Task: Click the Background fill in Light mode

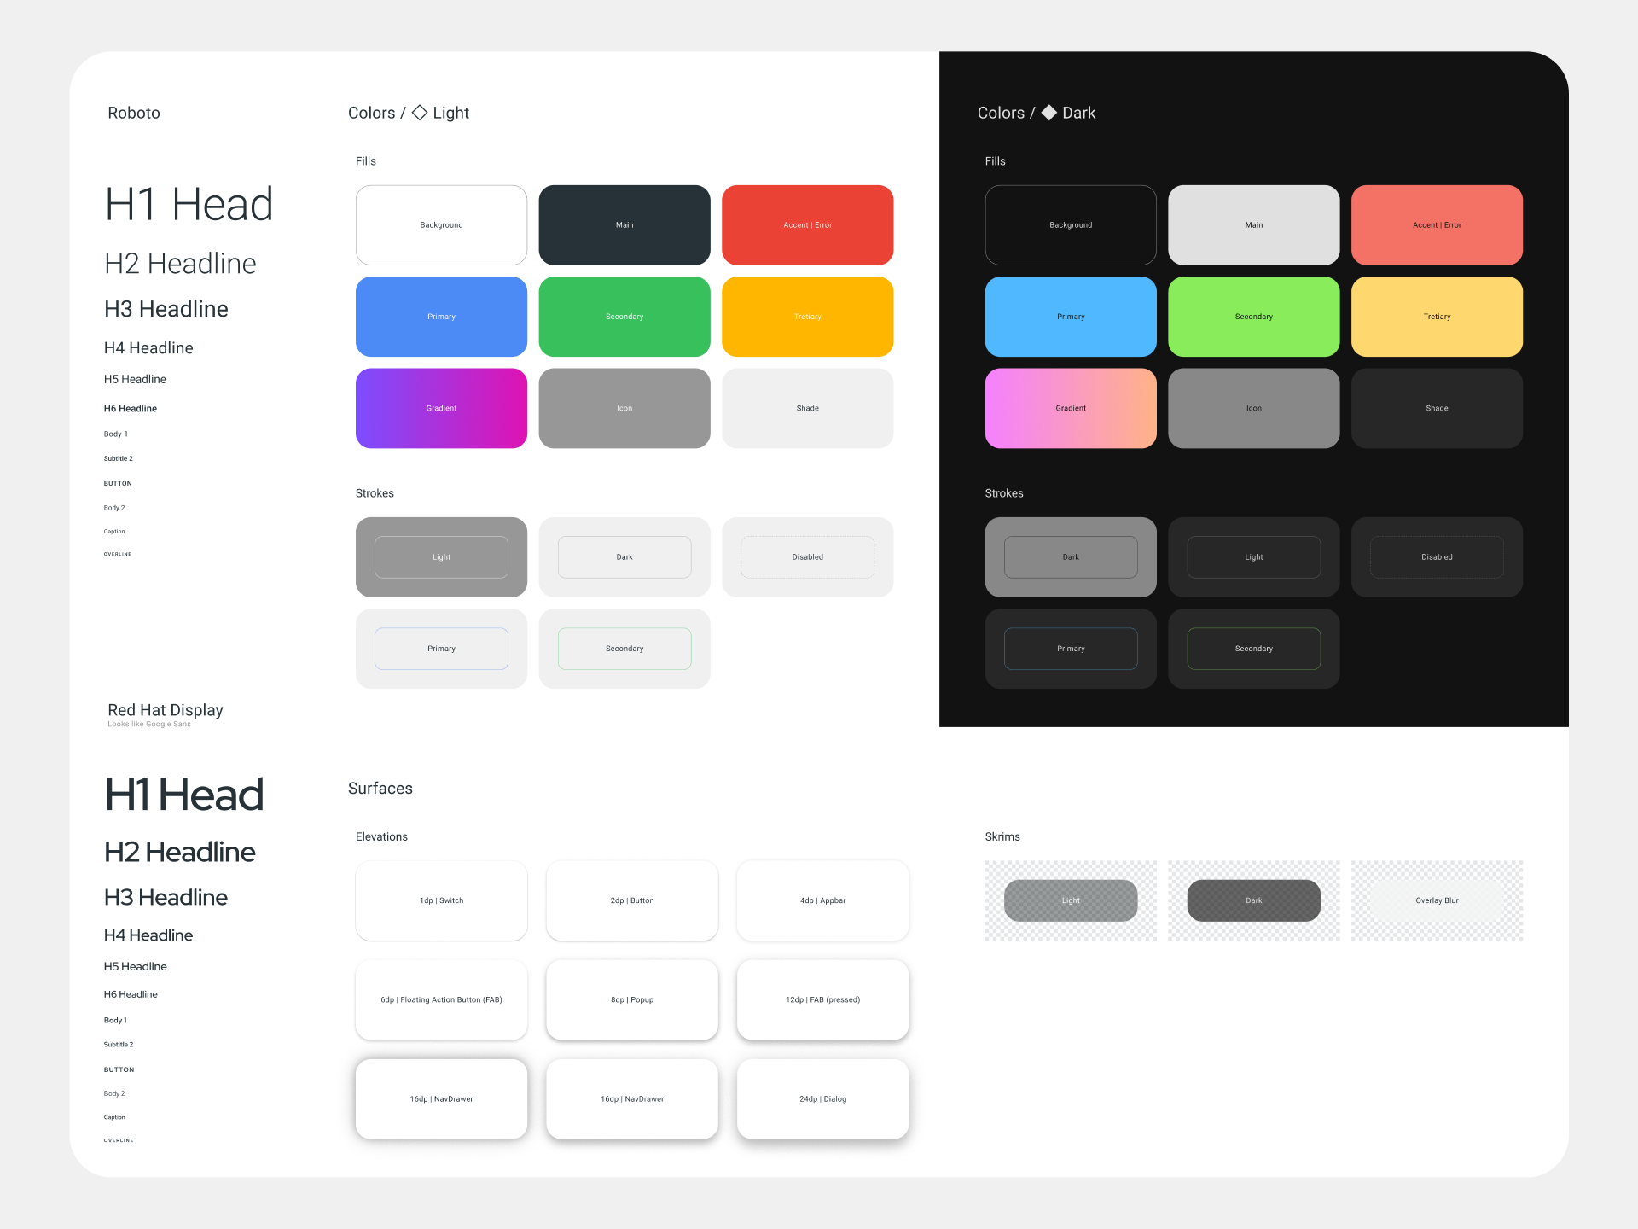Action: (441, 226)
